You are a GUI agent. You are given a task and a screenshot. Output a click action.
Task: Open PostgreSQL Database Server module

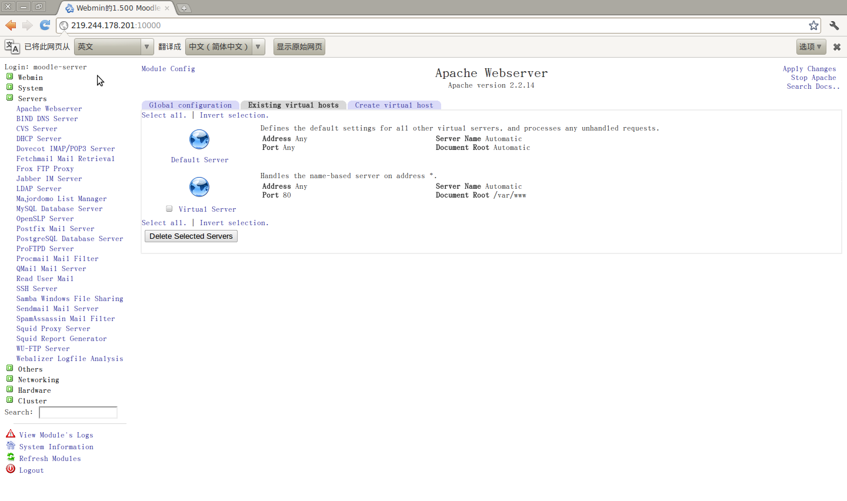[x=70, y=239]
